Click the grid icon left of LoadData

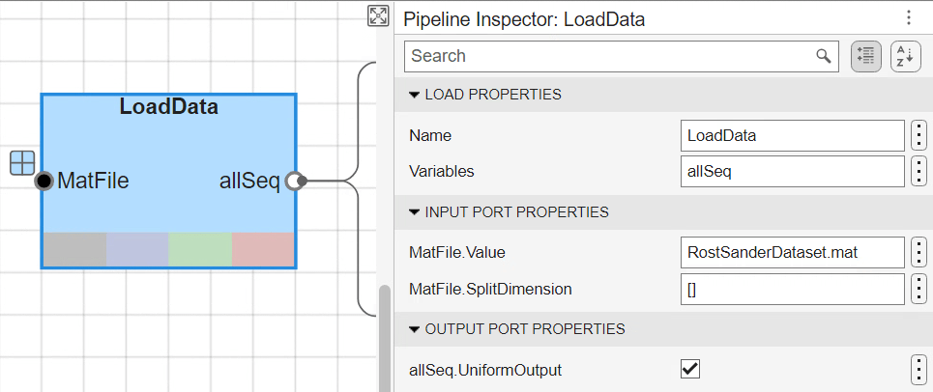(x=22, y=163)
